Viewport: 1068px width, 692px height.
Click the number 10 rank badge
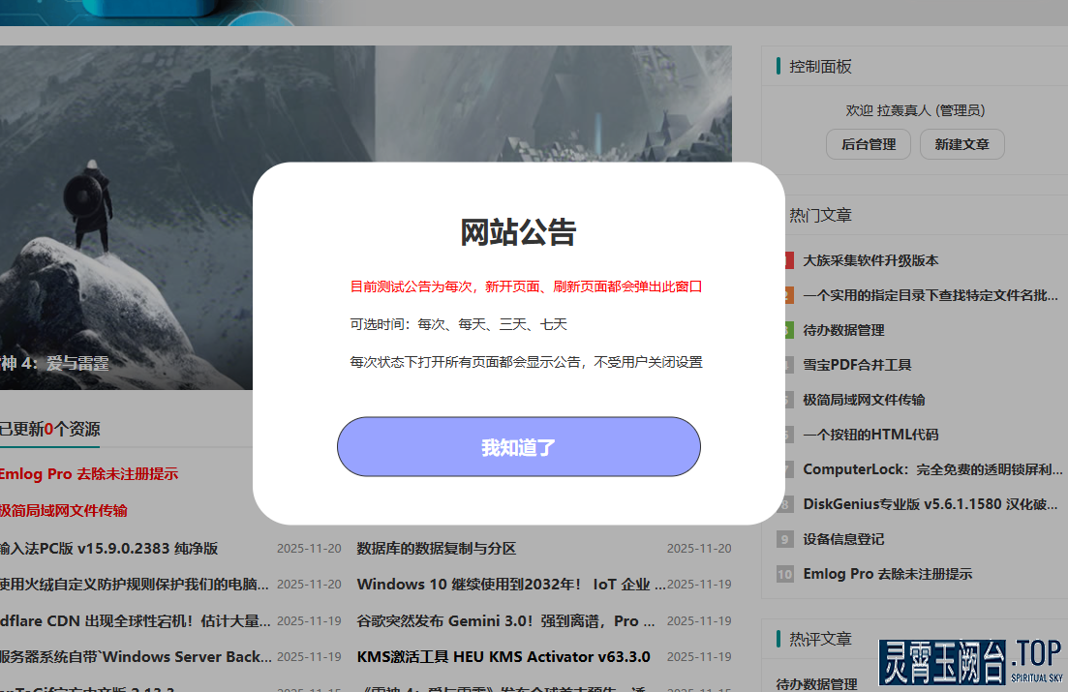785,574
